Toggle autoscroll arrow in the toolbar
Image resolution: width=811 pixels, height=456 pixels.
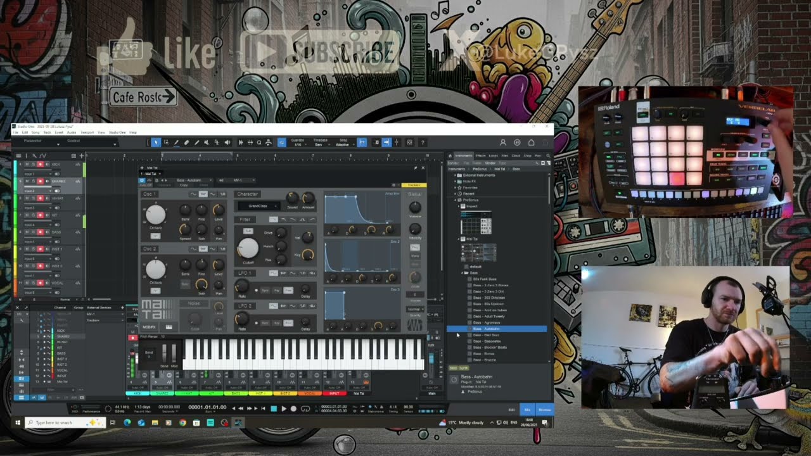click(x=386, y=142)
